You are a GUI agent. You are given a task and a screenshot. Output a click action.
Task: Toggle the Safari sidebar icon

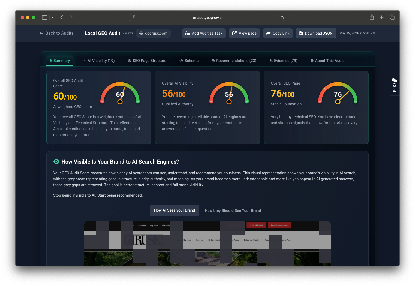click(45, 17)
